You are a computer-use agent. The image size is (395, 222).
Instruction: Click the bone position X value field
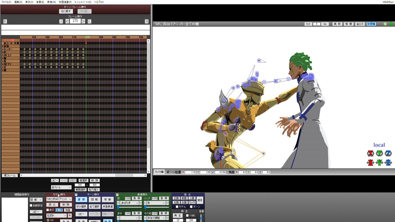click(x=191, y=172)
